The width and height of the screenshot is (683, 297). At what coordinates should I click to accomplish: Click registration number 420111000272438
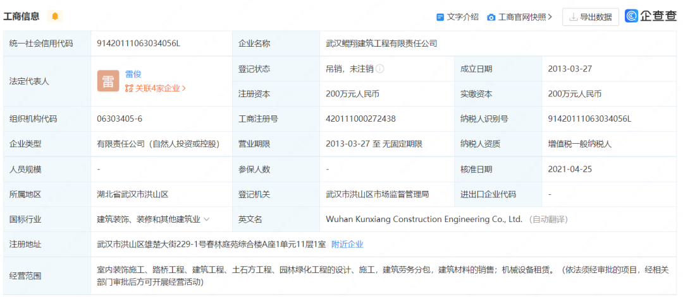360,119
